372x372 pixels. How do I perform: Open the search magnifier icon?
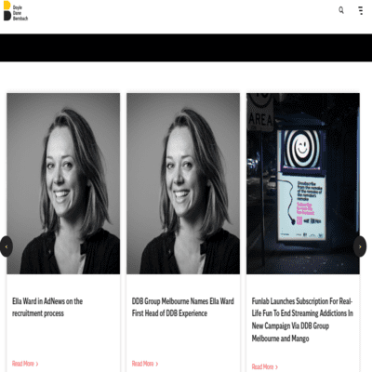(341, 10)
